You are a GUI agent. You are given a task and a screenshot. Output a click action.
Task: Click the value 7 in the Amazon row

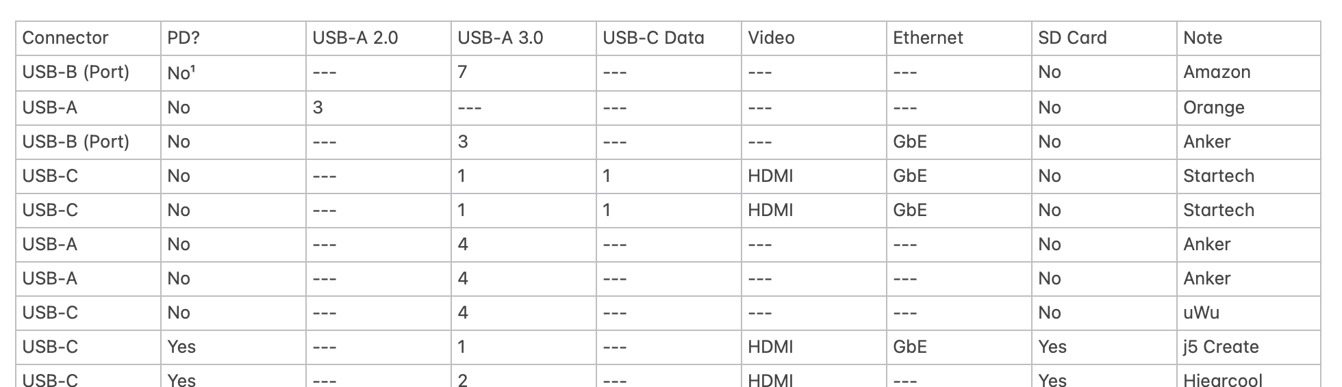[463, 72]
